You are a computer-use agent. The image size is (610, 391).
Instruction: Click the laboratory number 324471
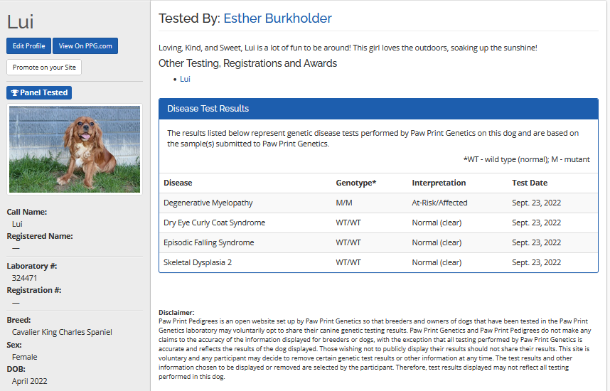tap(25, 278)
